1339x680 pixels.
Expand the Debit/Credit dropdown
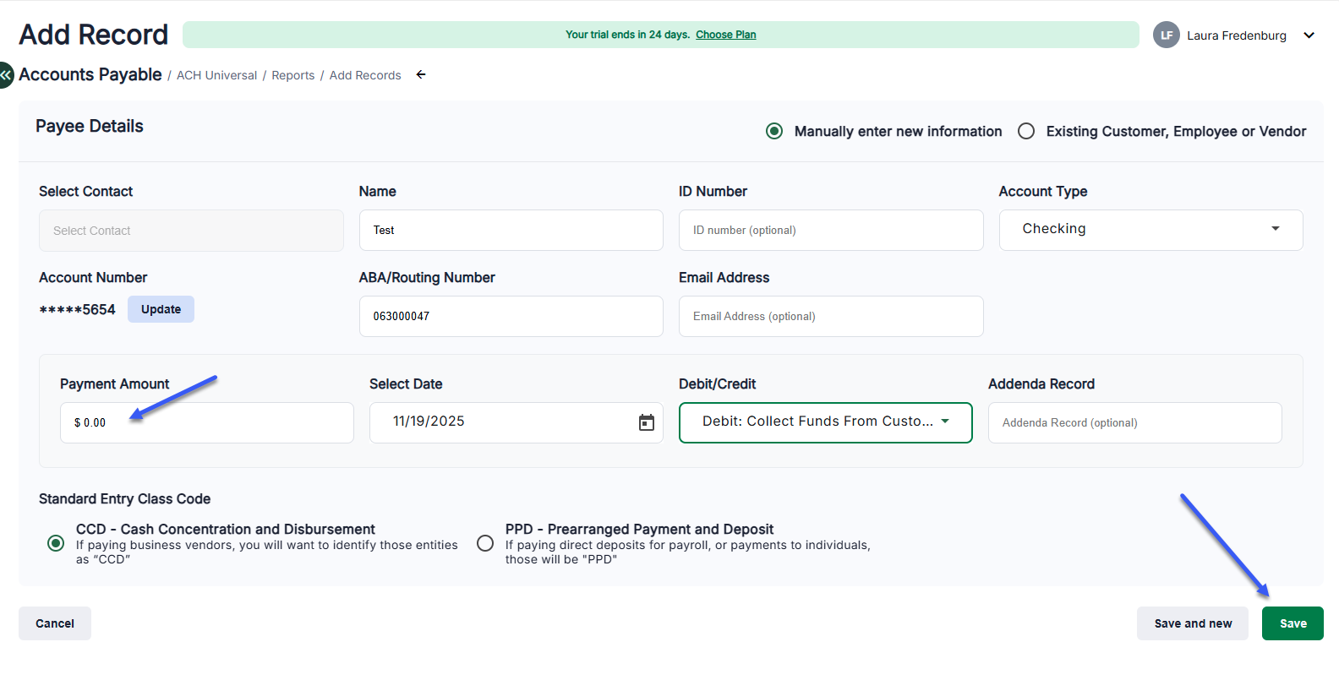pos(825,422)
